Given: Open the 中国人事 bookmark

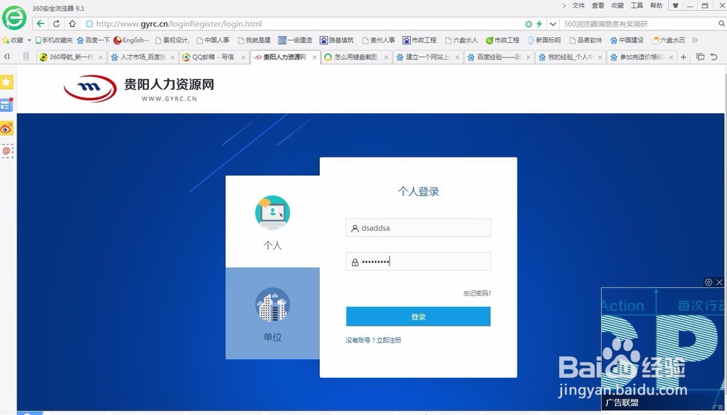Looking at the screenshot, I should click(213, 40).
